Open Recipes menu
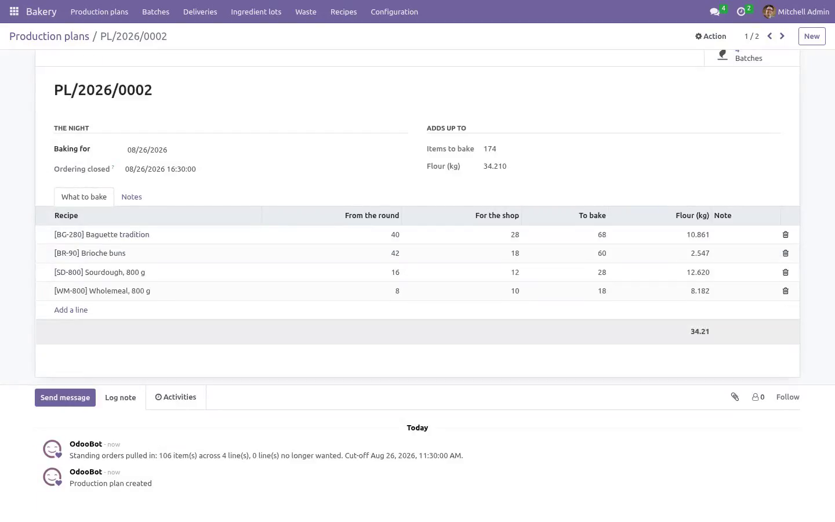Image resolution: width=835 pixels, height=522 pixels. click(344, 12)
